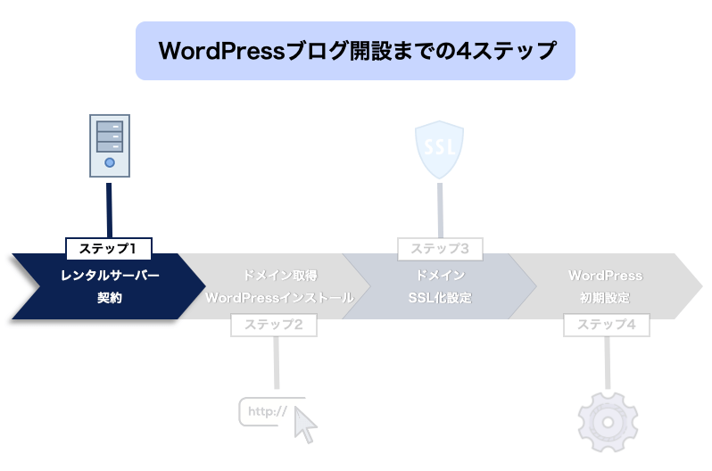Click the mouse cursor arrow icon

click(x=304, y=426)
